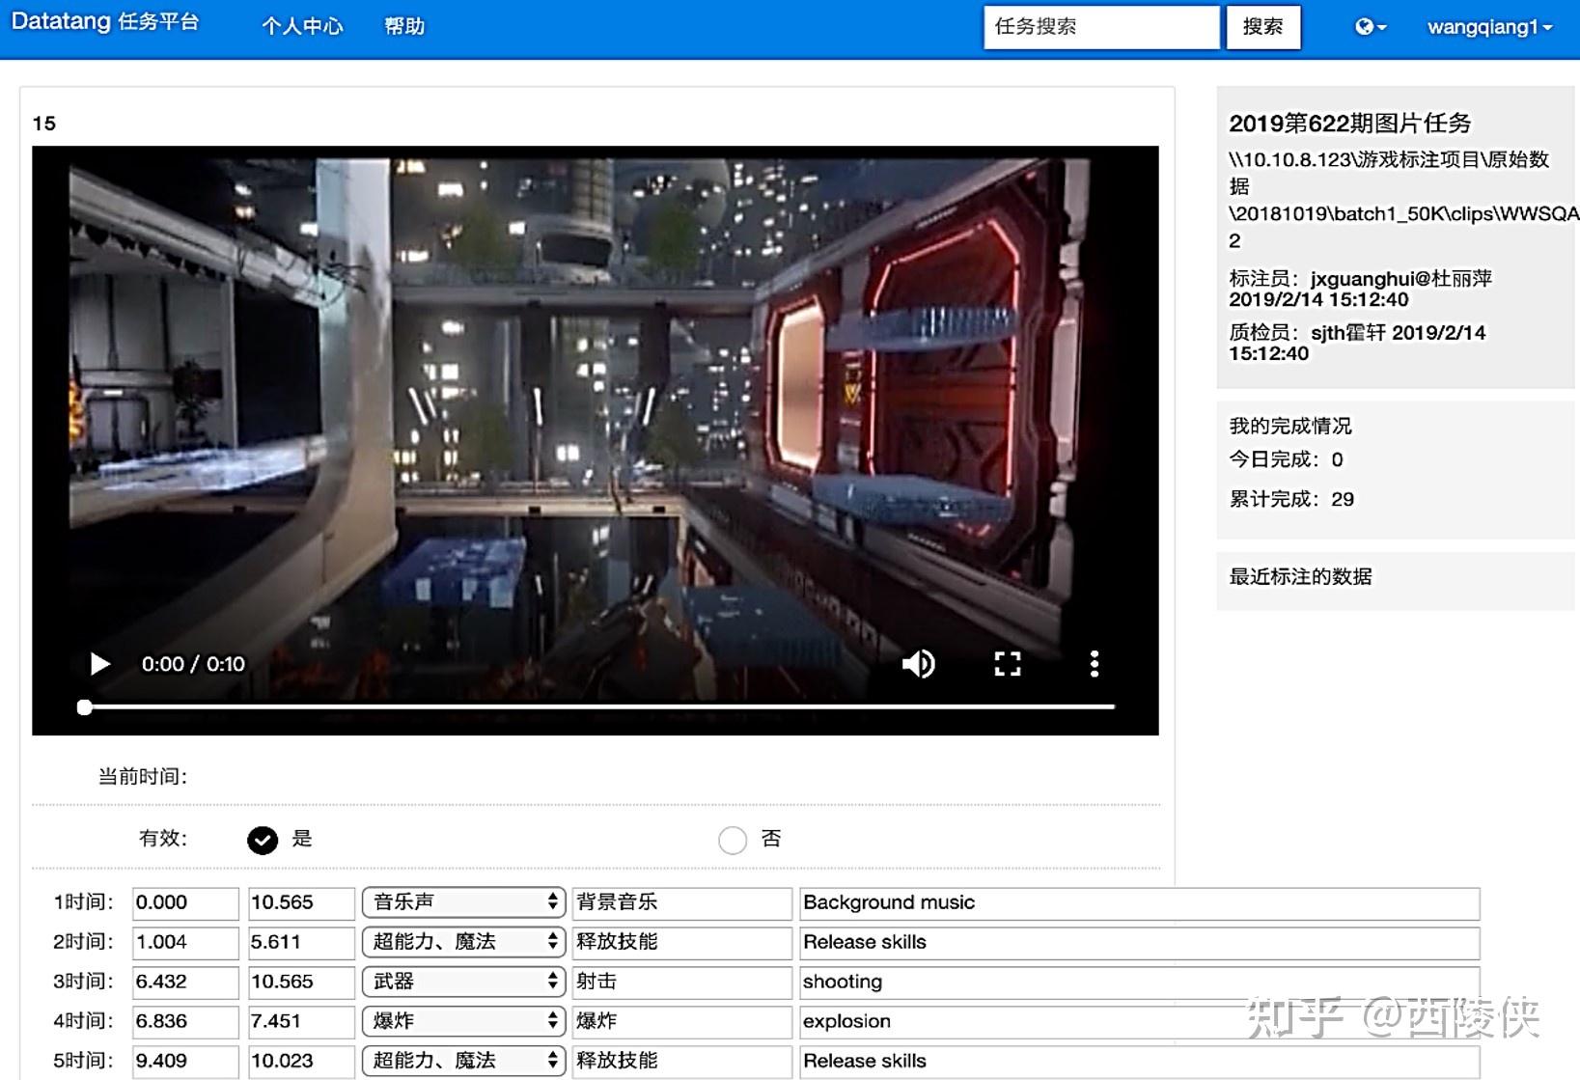Click row 3 end time field 10.565
The height and width of the screenshot is (1080, 1580).
(301, 983)
